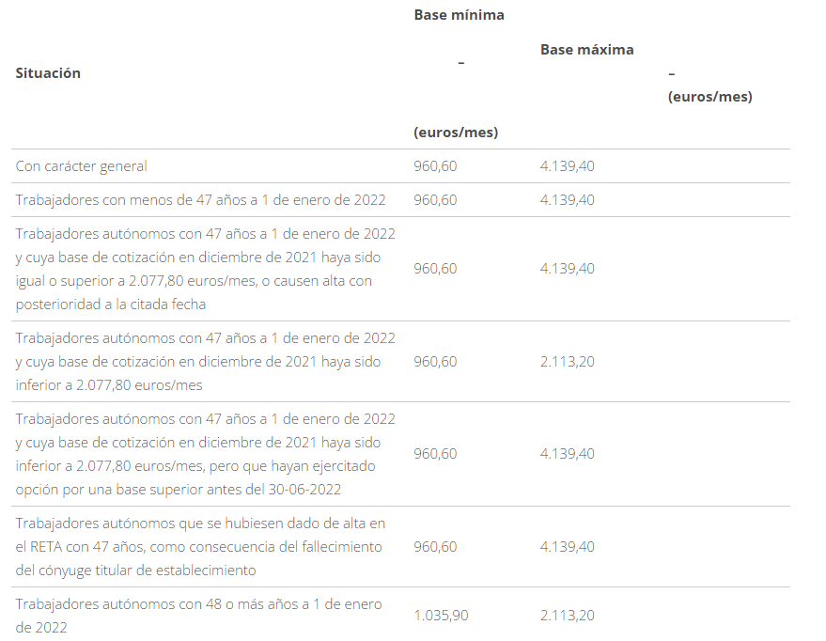The height and width of the screenshot is (641, 826).
Task: Click "(euros/mes)" in the rightmost header column
Action: [x=709, y=97]
